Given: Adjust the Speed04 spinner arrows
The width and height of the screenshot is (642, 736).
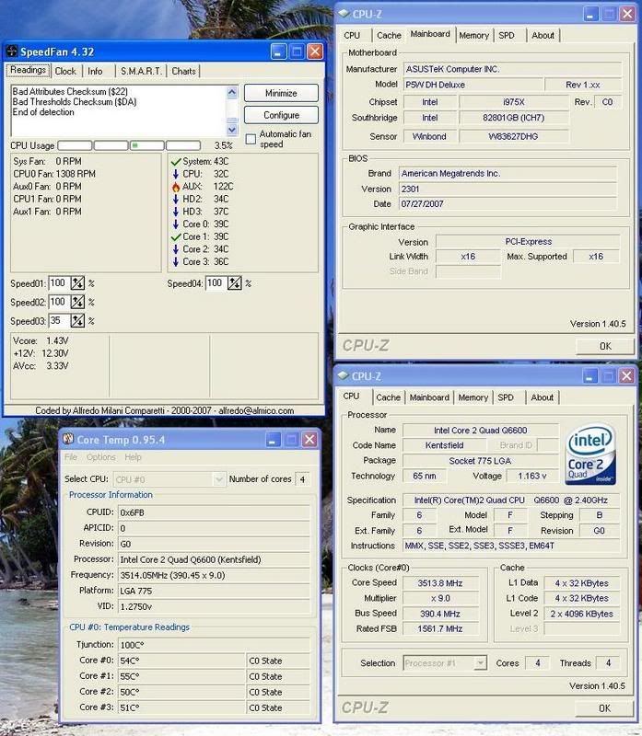Looking at the screenshot, I should pos(235,283).
